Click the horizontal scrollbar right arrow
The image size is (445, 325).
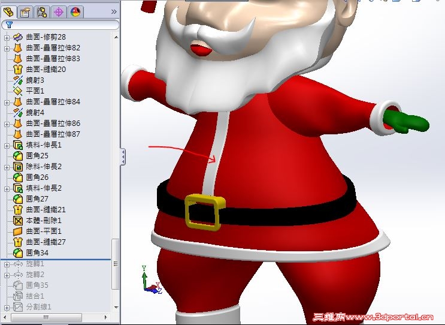(106, 317)
